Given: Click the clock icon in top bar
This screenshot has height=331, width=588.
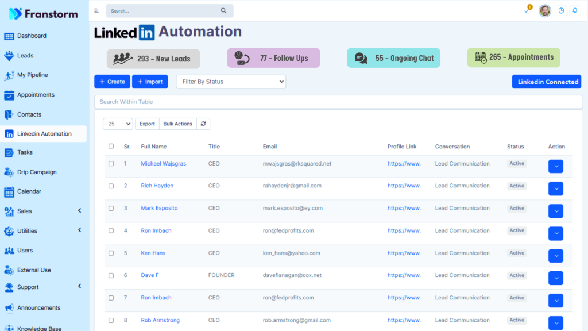Looking at the screenshot, I should 561,11.
